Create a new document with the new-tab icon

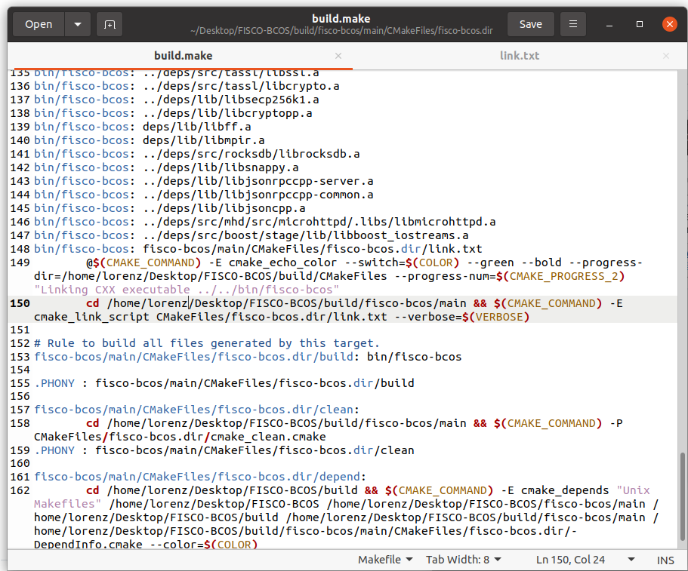(x=110, y=24)
